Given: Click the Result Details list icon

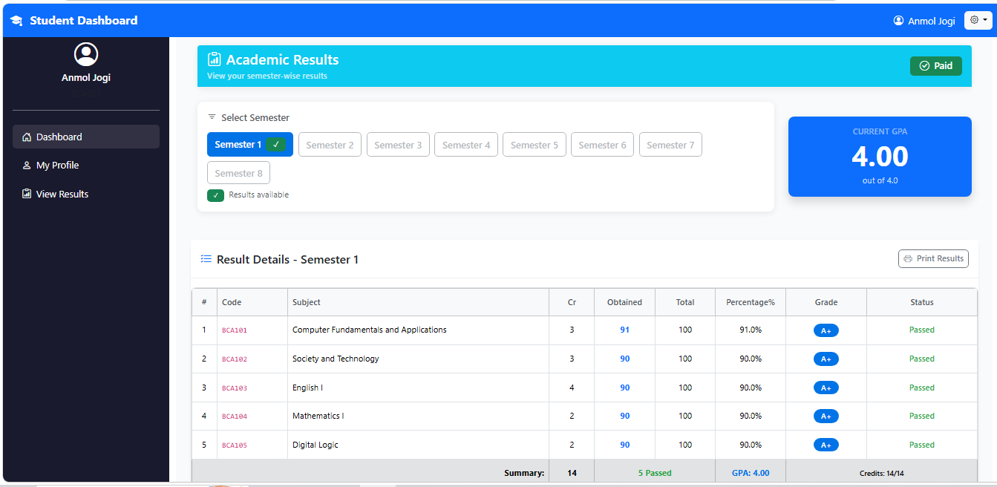Looking at the screenshot, I should [x=206, y=259].
